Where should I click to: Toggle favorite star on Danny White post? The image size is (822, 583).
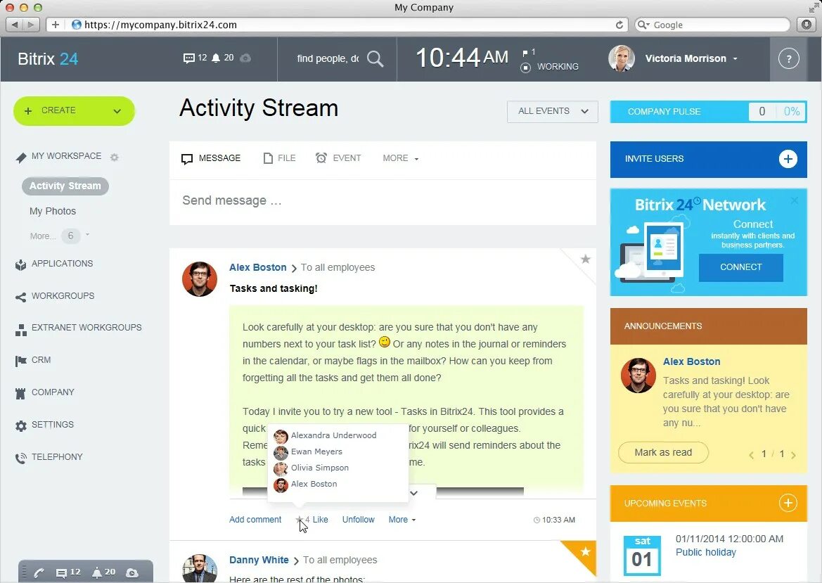(x=586, y=551)
